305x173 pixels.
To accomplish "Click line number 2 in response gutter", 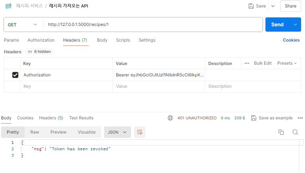I will (x=12, y=149).
